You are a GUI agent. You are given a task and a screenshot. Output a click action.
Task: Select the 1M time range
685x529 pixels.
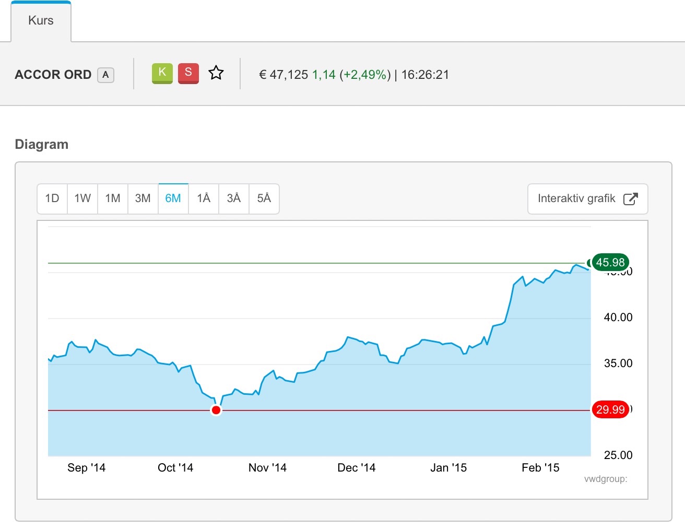tap(113, 198)
